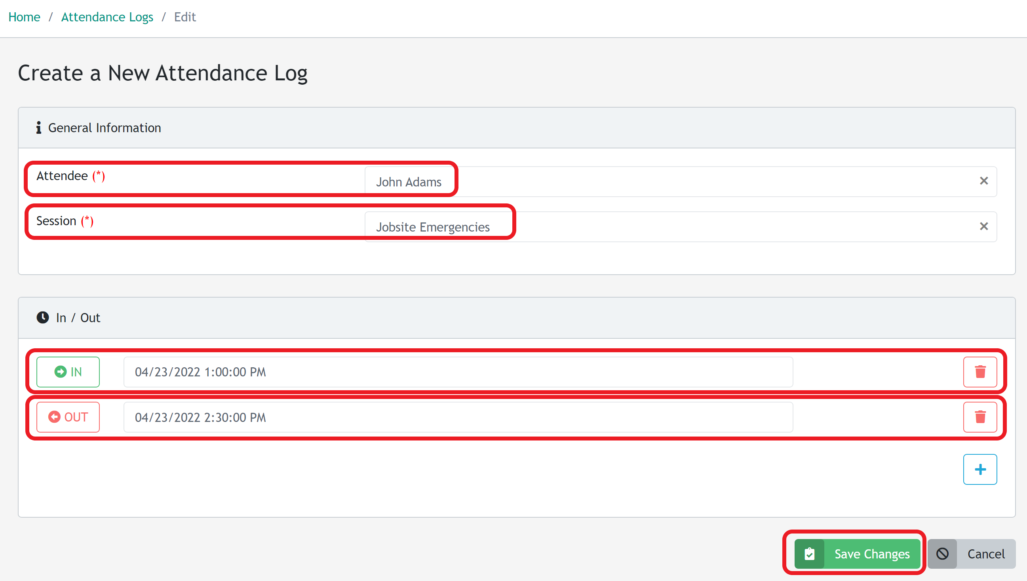The height and width of the screenshot is (581, 1027).
Task: Clear the Jobsite Emergencies session selection
Action: pyautogui.click(x=983, y=226)
